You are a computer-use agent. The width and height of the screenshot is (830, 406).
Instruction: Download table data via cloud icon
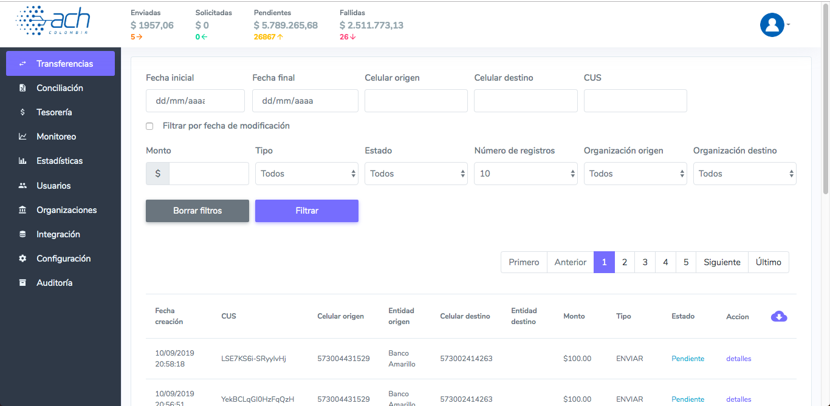pos(779,316)
